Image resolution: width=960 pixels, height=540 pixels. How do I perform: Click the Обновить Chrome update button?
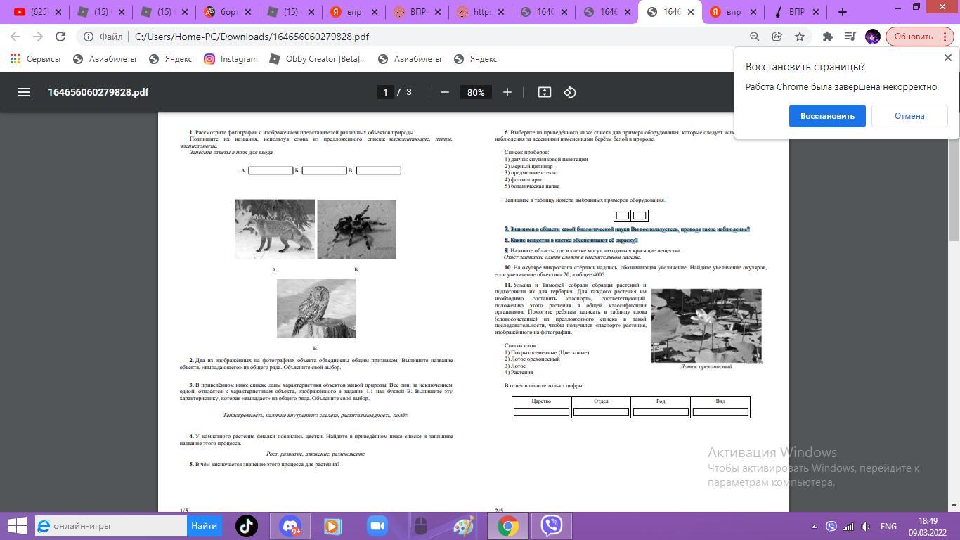[919, 37]
